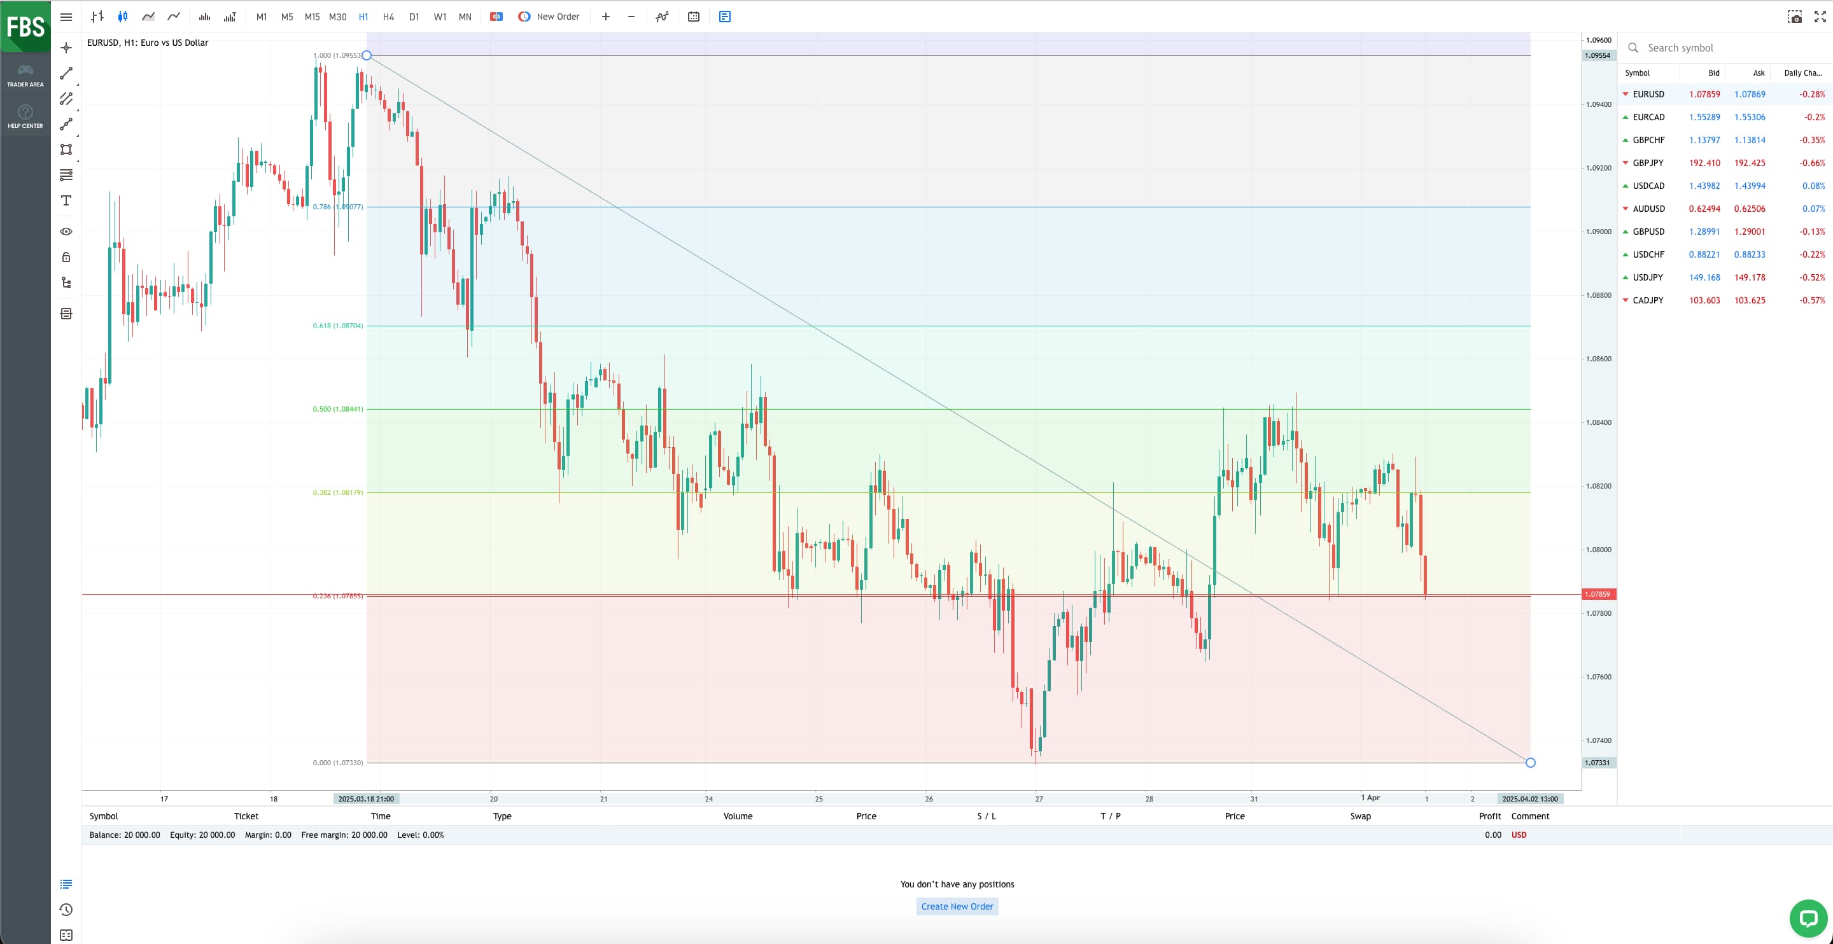Image resolution: width=1833 pixels, height=944 pixels.
Task: Toggle the one-click trading panel icon
Action: click(496, 17)
